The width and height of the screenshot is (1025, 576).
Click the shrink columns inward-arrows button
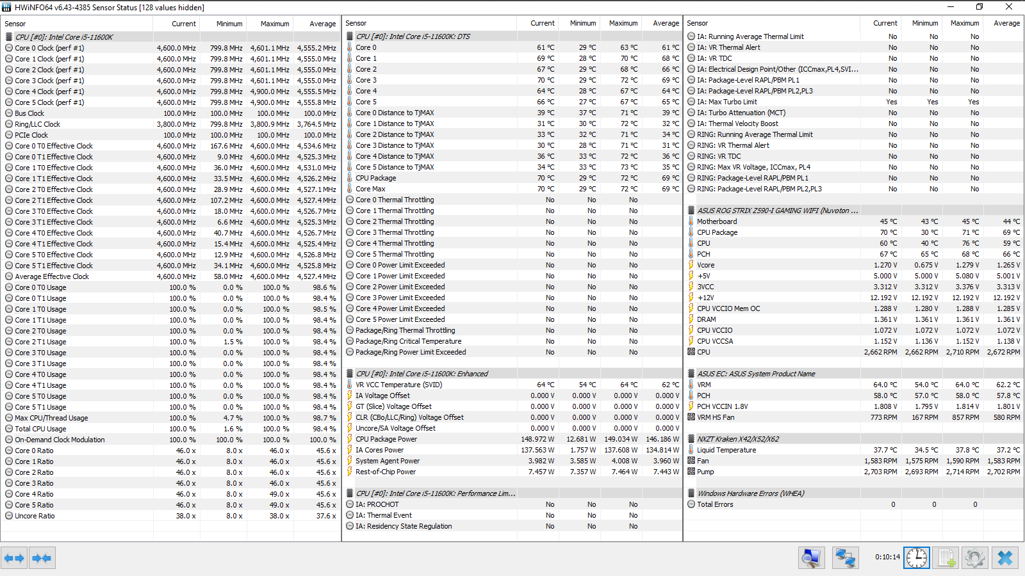pos(42,558)
